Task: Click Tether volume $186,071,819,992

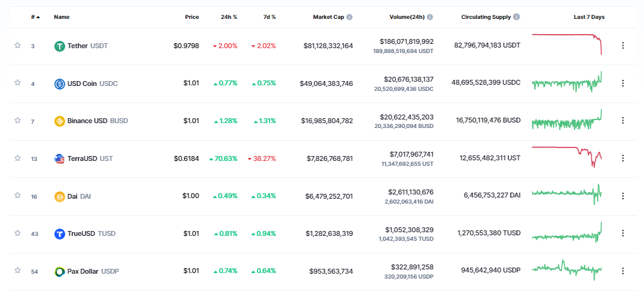Action: [x=407, y=42]
